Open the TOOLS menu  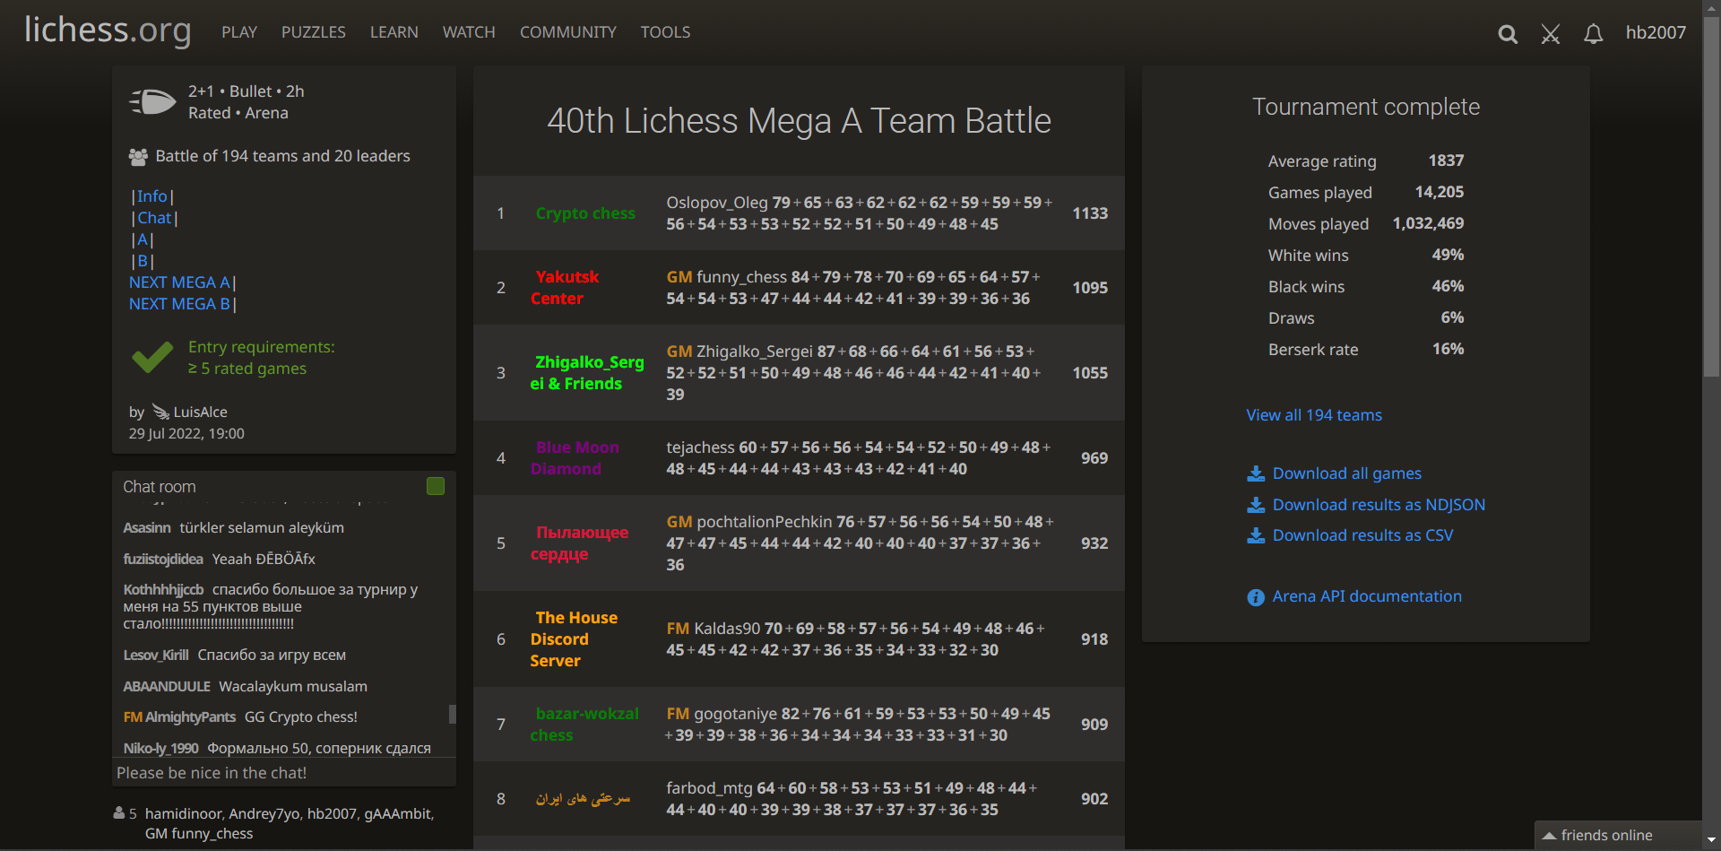(x=665, y=32)
